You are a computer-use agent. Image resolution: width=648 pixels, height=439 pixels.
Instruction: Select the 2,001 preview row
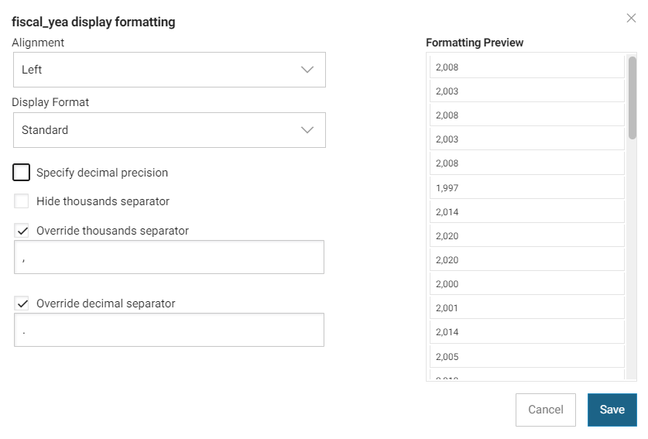(527, 308)
